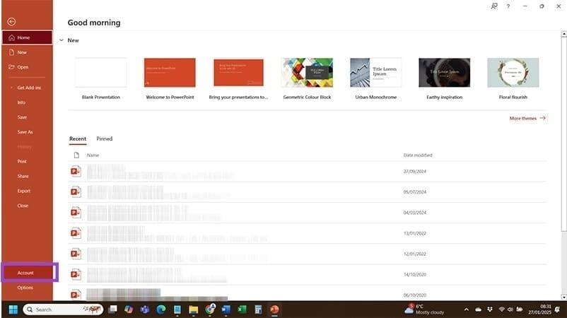Open the volume speaker tray icon

pos(510,310)
